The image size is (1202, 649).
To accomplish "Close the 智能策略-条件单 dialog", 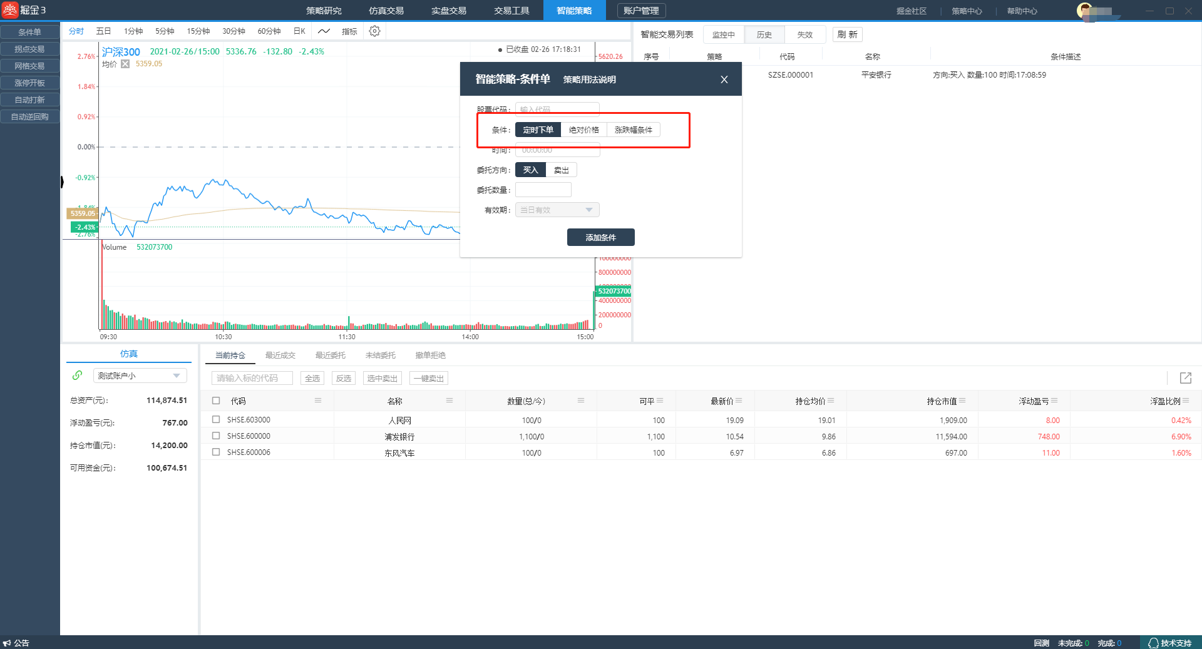I will point(724,79).
